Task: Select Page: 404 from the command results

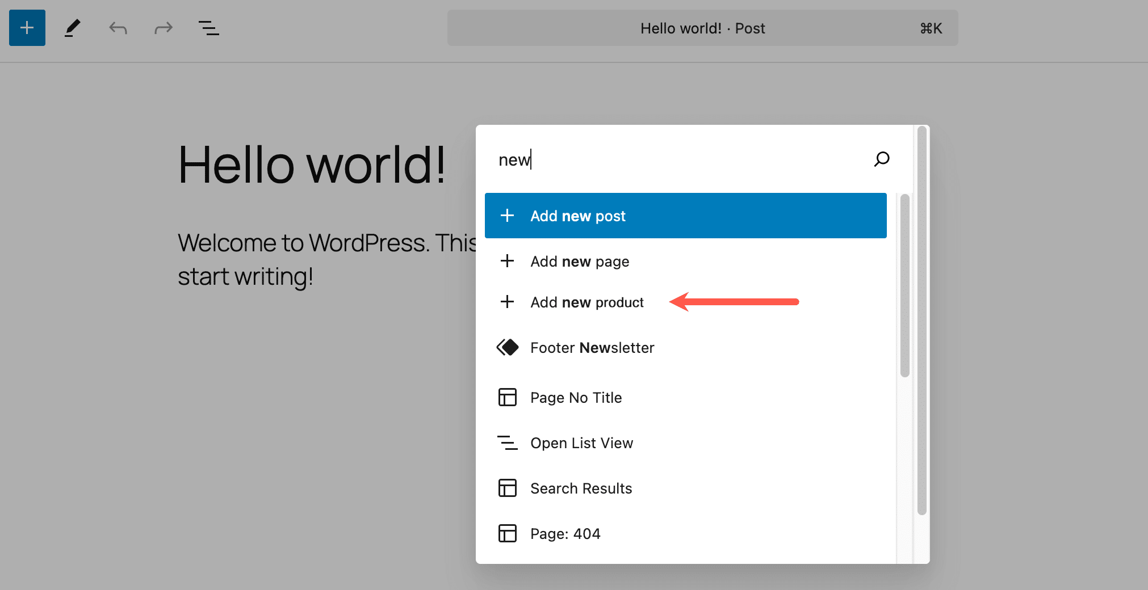Action: (565, 533)
